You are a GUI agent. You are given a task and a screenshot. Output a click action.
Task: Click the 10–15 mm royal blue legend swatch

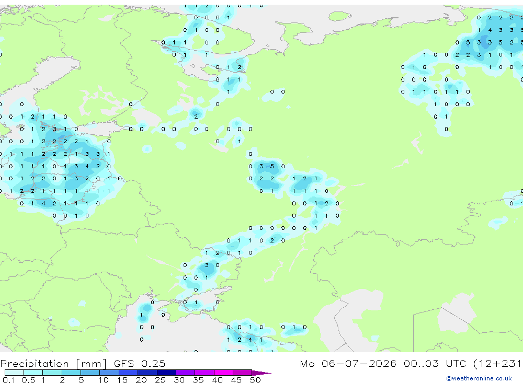tap(109, 373)
